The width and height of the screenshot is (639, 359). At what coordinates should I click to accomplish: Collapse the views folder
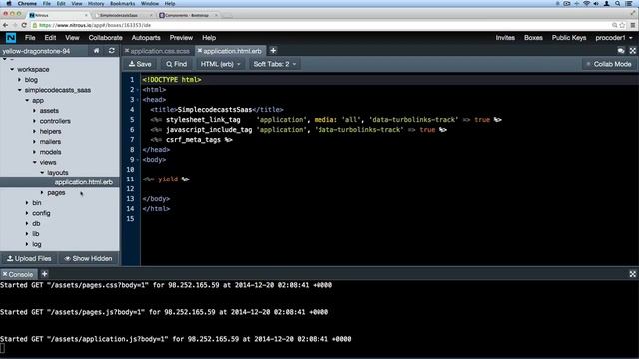[x=35, y=162]
